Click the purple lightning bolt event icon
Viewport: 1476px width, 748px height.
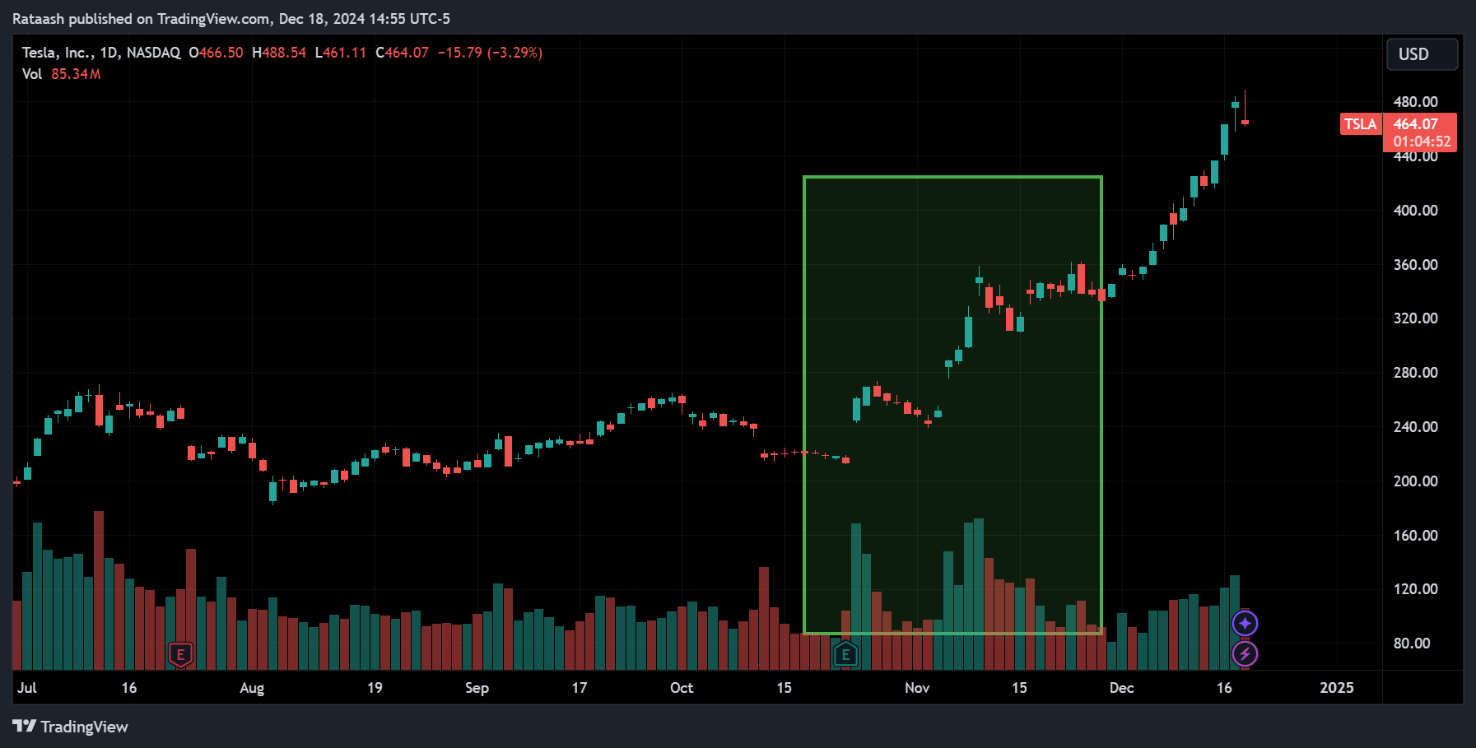[1245, 654]
